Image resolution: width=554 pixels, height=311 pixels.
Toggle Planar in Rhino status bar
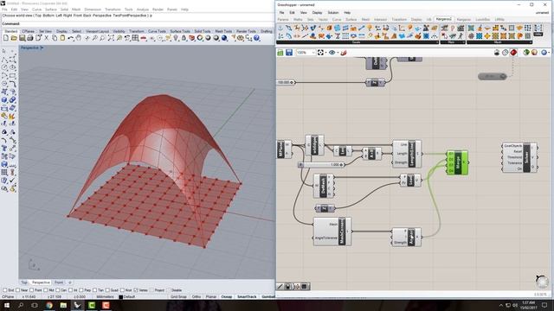pos(211,297)
